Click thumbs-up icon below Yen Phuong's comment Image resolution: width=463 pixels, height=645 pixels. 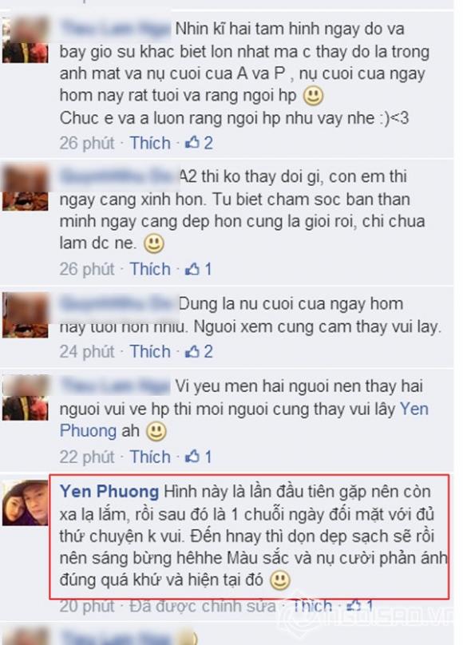354,606
